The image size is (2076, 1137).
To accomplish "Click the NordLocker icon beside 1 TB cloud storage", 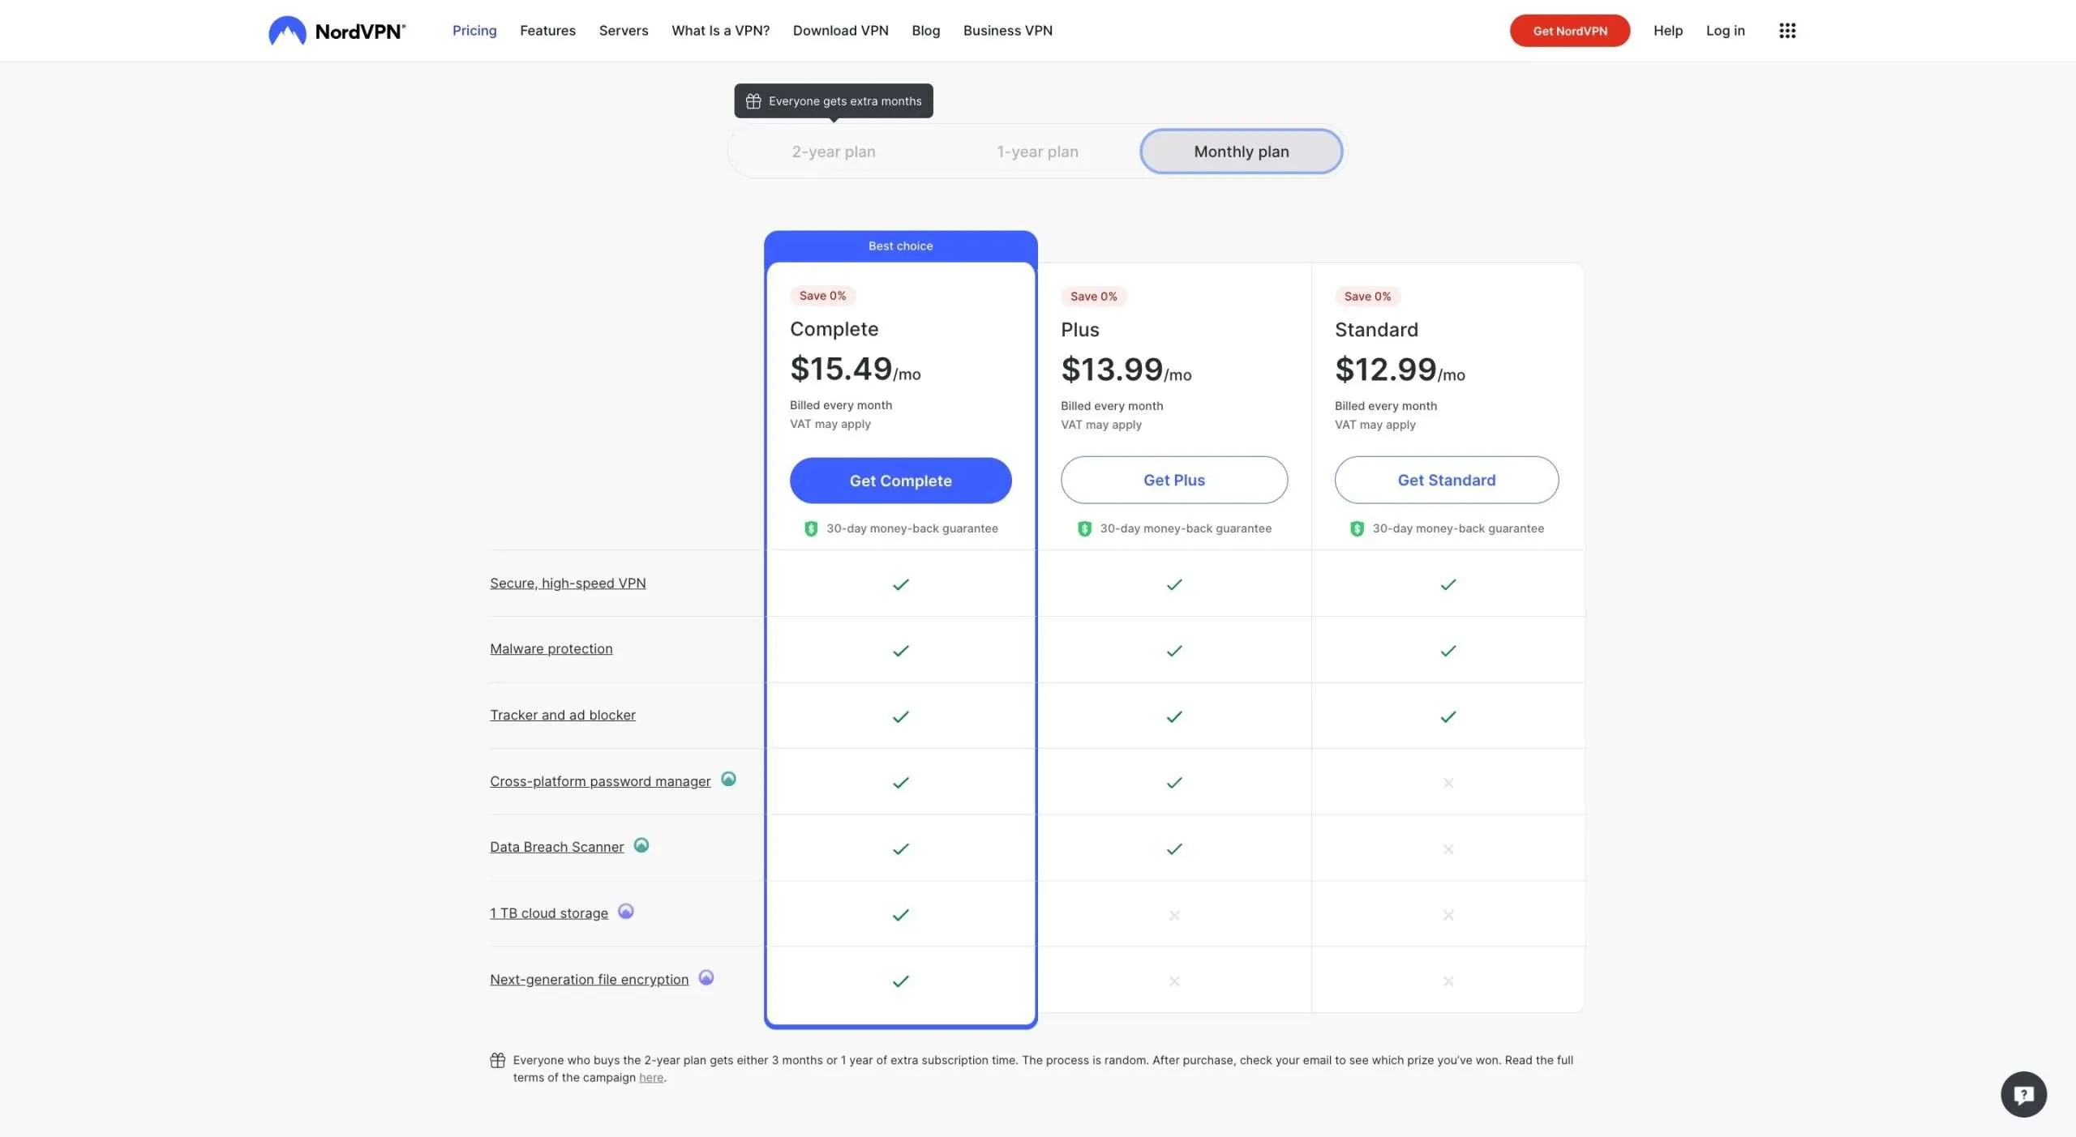I will tap(625, 911).
